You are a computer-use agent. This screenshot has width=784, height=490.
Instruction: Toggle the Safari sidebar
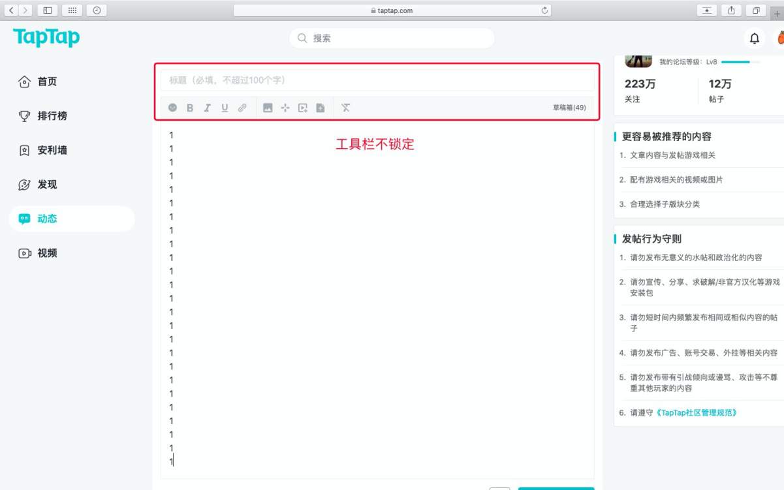(x=48, y=10)
